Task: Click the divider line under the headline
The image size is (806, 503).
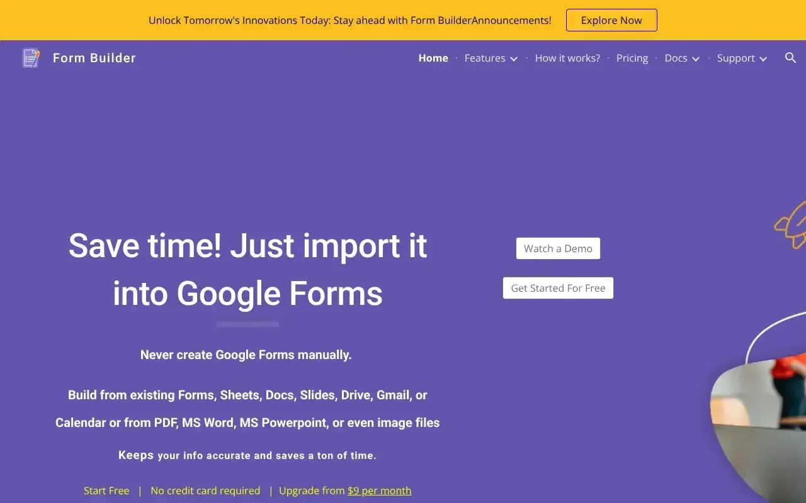Action: tap(247, 324)
